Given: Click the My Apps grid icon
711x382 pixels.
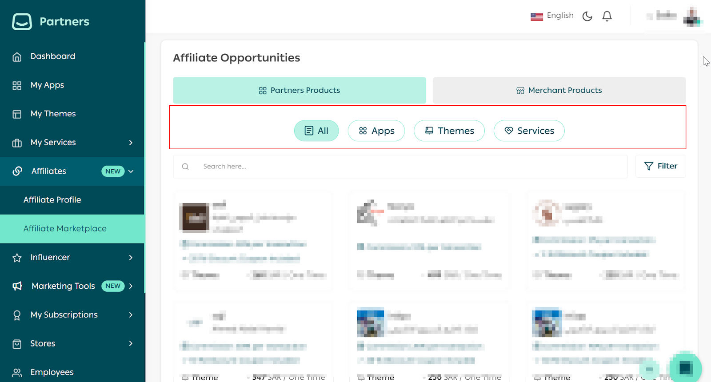Looking at the screenshot, I should (17, 85).
